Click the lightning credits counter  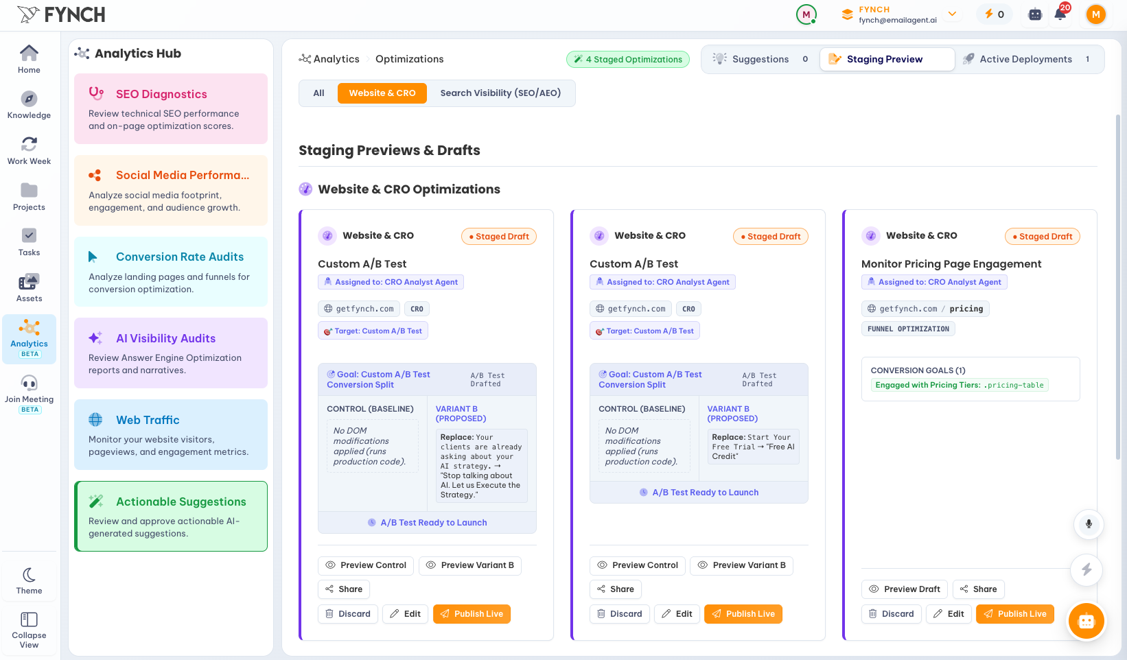pos(995,14)
